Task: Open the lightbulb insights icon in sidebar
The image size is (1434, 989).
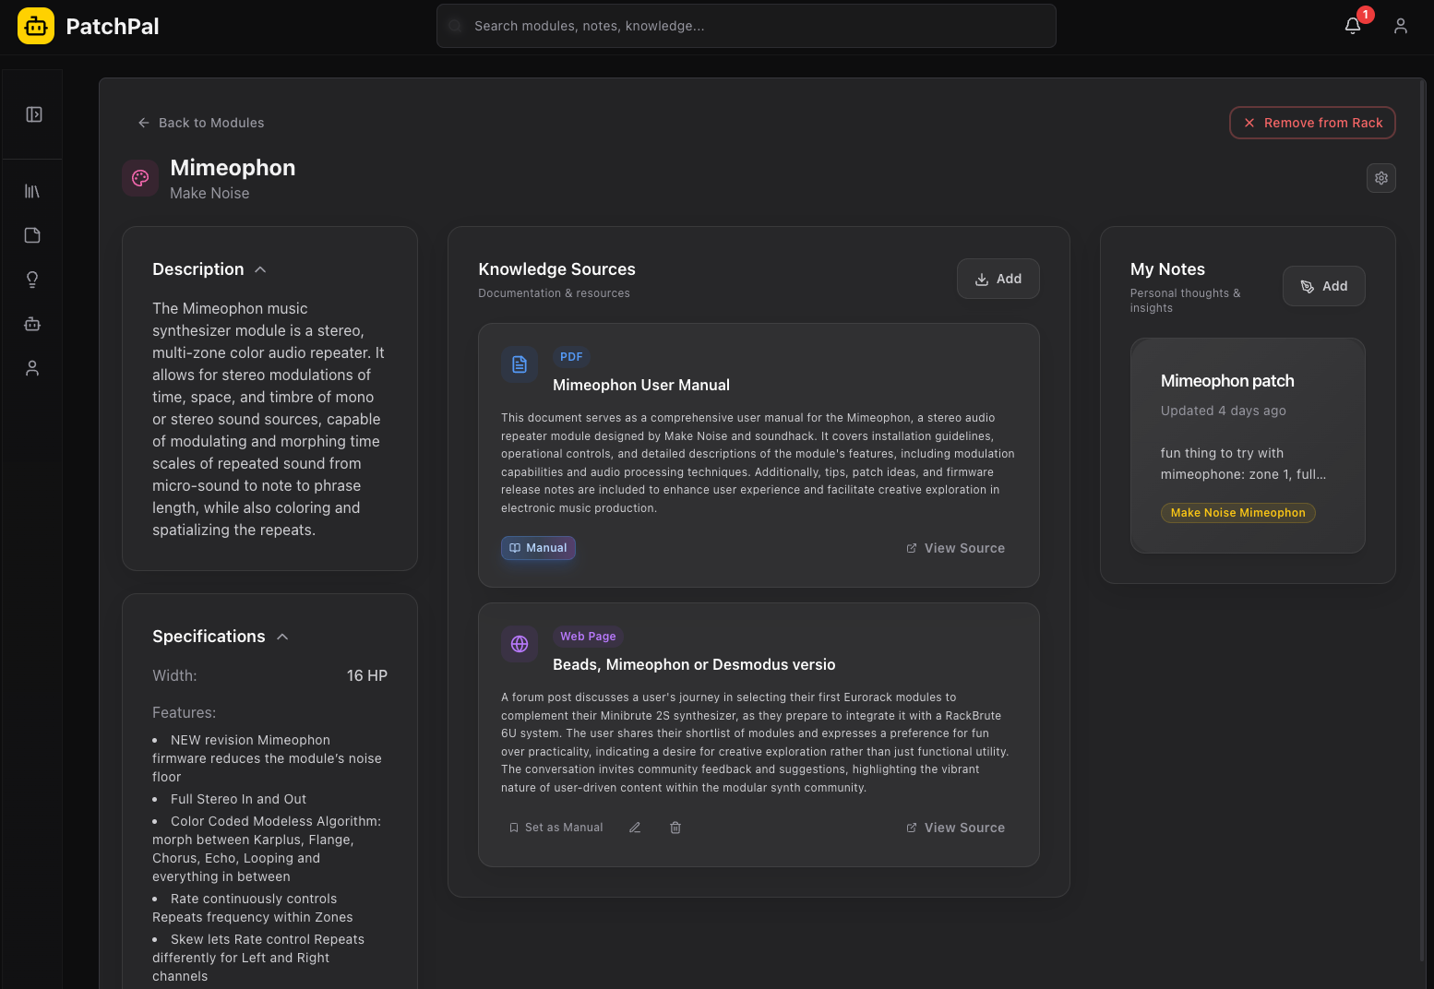Action: click(31, 280)
